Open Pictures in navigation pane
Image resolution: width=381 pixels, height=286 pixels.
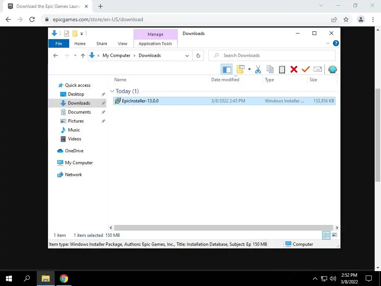pyautogui.click(x=76, y=121)
